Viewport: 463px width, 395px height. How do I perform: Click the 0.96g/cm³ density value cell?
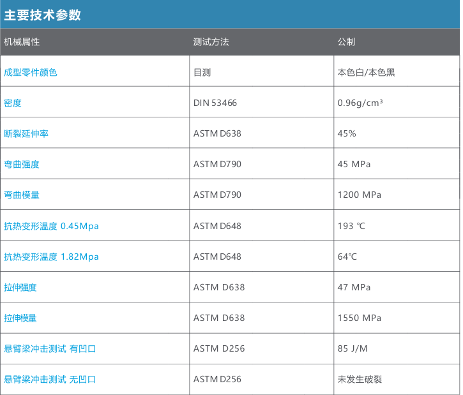point(360,103)
